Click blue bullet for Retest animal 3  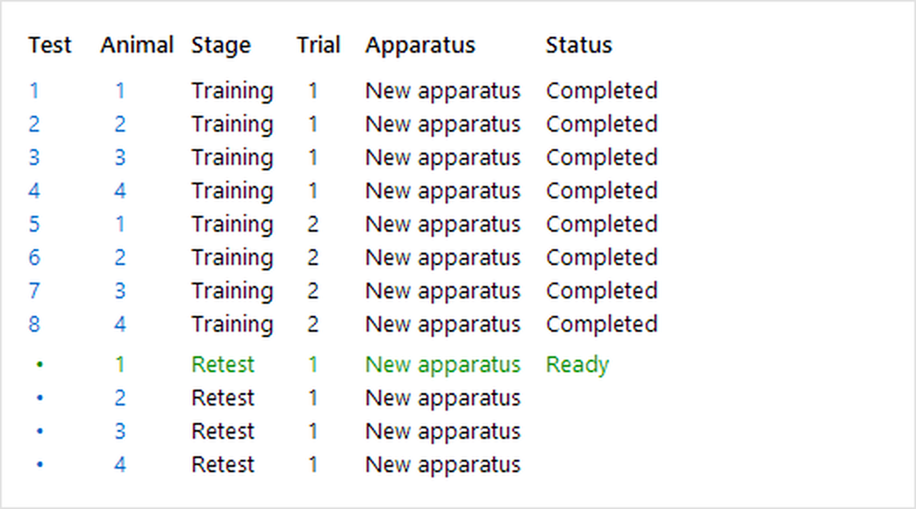[x=39, y=431]
